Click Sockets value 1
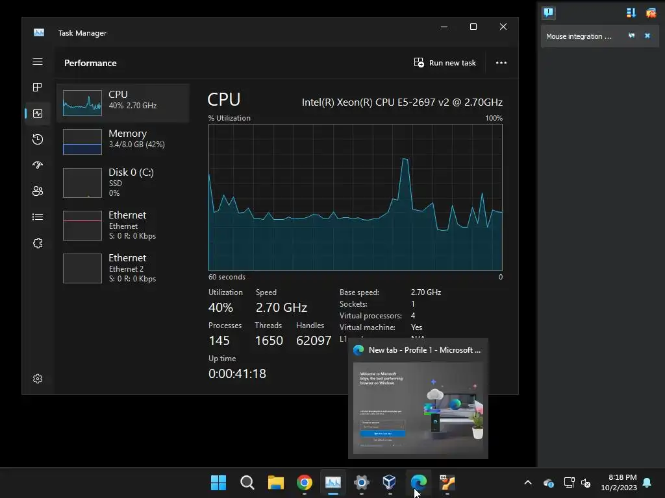 (412, 304)
